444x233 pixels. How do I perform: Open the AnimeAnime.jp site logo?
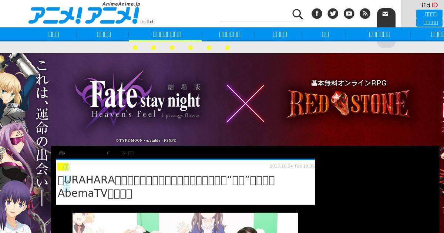tap(84, 14)
